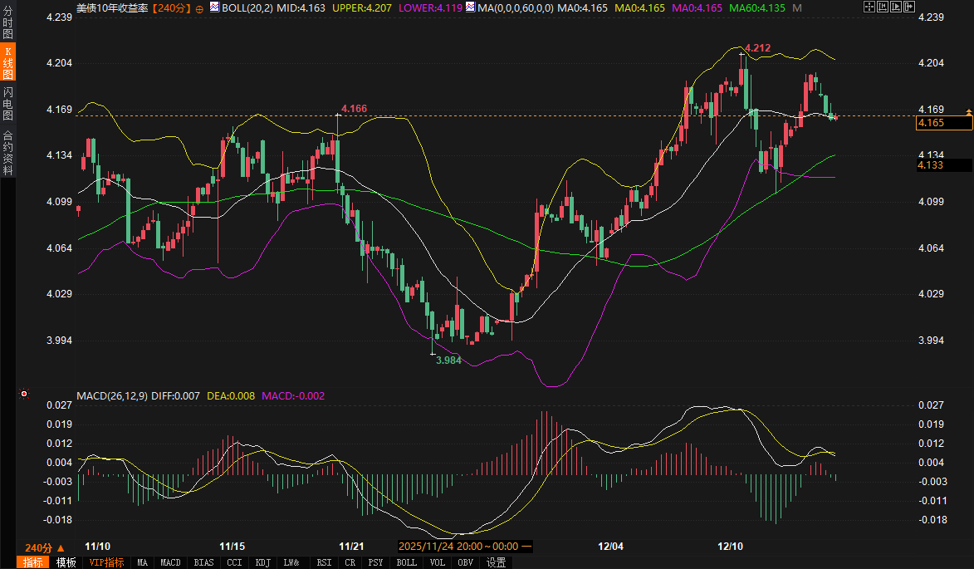The height and width of the screenshot is (569, 974).
Task: Open 设置 in the bottom indicator bar
Action: [496, 562]
